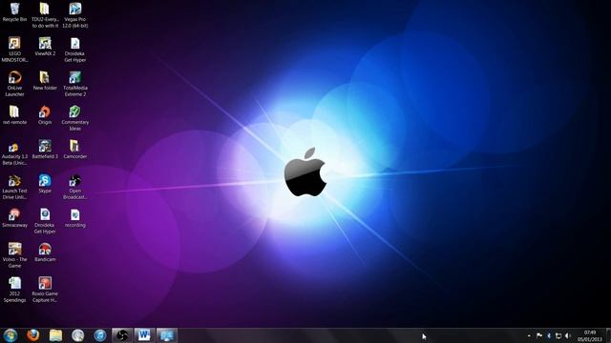
Task: Open the network tray icon
Action: (x=558, y=335)
